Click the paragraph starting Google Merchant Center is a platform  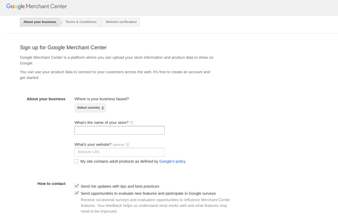click(x=117, y=60)
